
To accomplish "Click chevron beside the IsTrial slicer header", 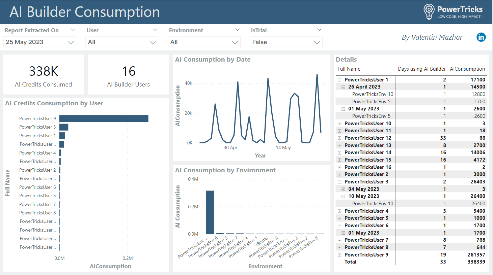I will tap(319, 30).
